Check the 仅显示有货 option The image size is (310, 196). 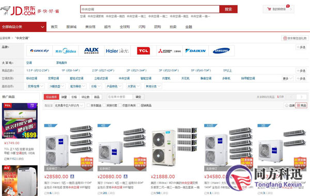click(120, 105)
